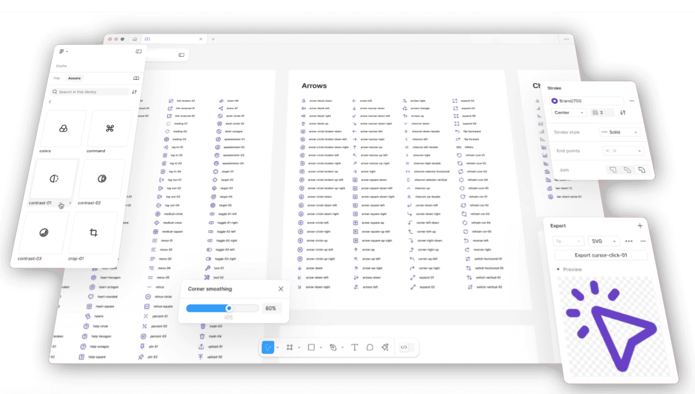Click the arrow-block-down icon in Arrows
Image resolution: width=695 pixels, height=394 pixels.
[x=303, y=101]
